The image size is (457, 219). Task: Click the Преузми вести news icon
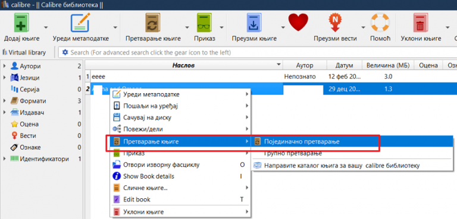(336, 23)
